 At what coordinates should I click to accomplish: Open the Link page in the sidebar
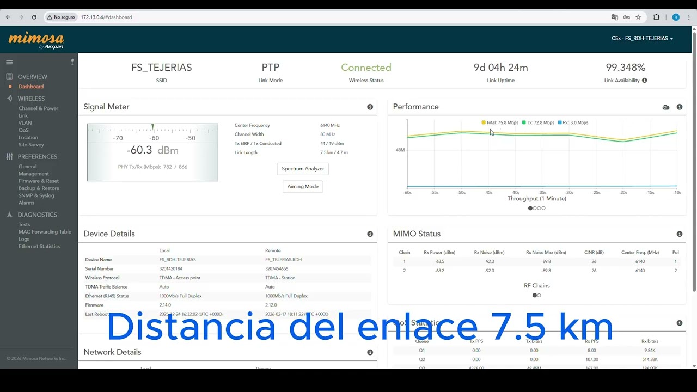(x=23, y=115)
